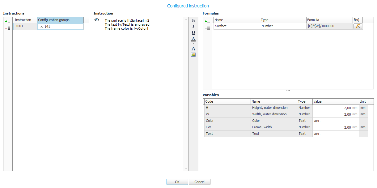Confirm changes with OK
The width and height of the screenshot is (377, 188).
point(177,182)
